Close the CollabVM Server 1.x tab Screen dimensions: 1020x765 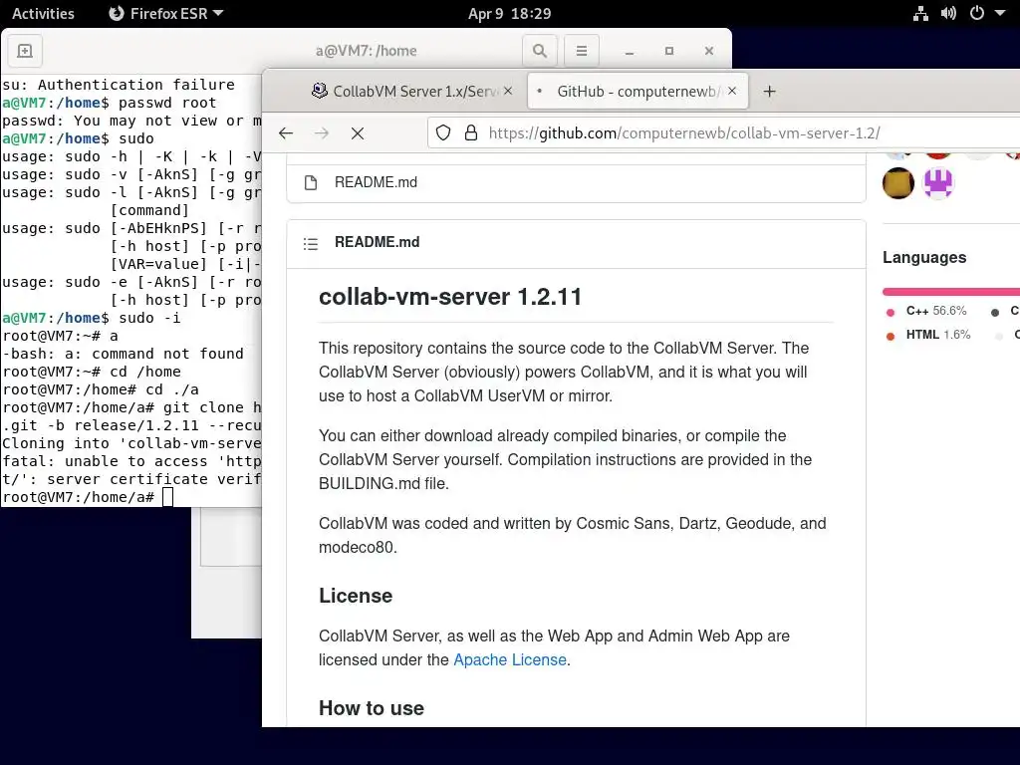(x=508, y=91)
